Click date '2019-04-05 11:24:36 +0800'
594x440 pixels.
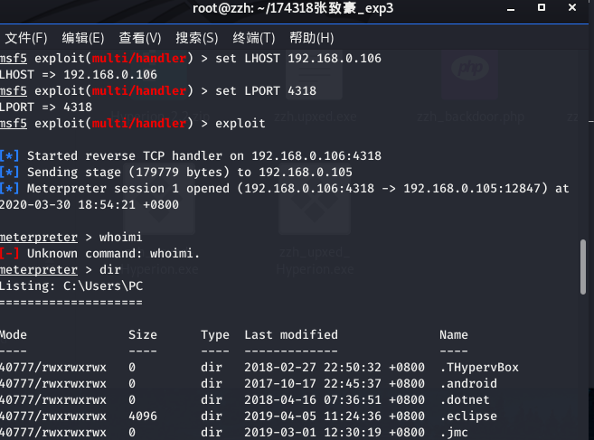click(335, 417)
